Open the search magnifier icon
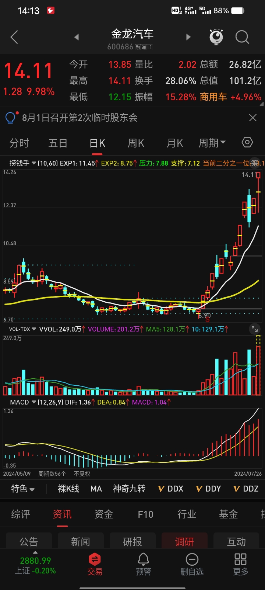This screenshot has height=590, width=265. click(x=242, y=37)
